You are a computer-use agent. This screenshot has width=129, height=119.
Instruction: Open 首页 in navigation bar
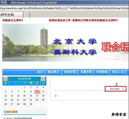pyautogui.click(x=40, y=72)
